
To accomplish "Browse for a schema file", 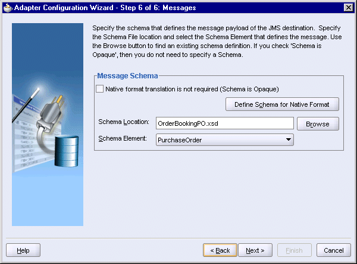I will (318, 124).
